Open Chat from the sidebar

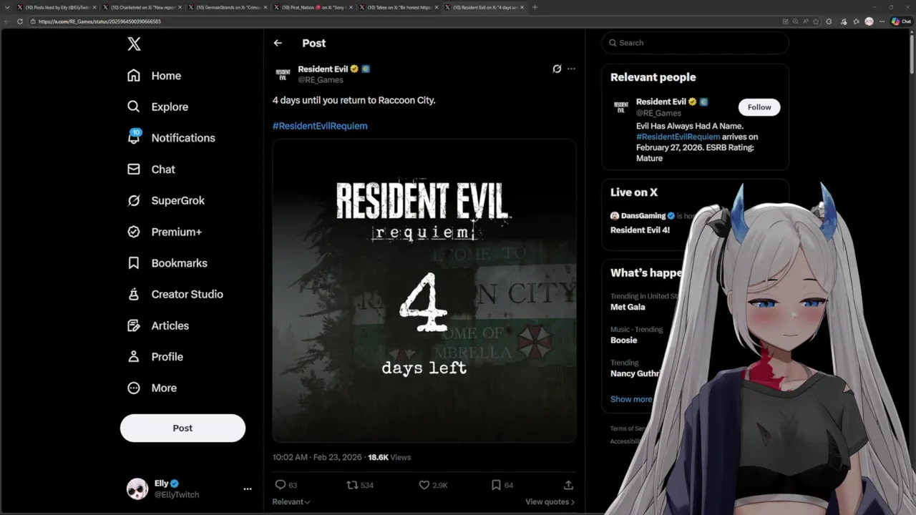point(151,170)
